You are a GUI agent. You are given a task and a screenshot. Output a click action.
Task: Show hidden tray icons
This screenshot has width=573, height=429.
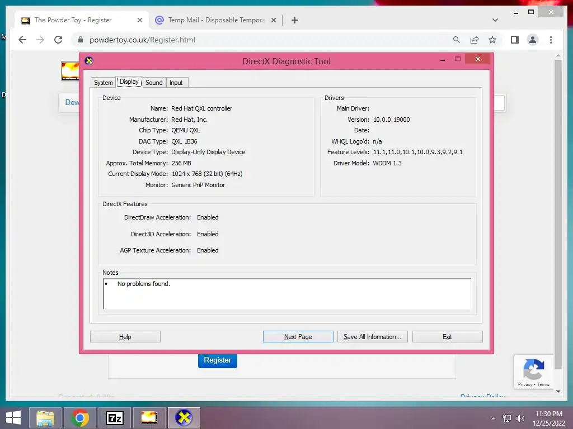pyautogui.click(x=494, y=418)
